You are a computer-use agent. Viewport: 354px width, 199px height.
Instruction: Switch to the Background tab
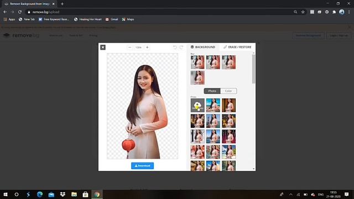coord(203,47)
